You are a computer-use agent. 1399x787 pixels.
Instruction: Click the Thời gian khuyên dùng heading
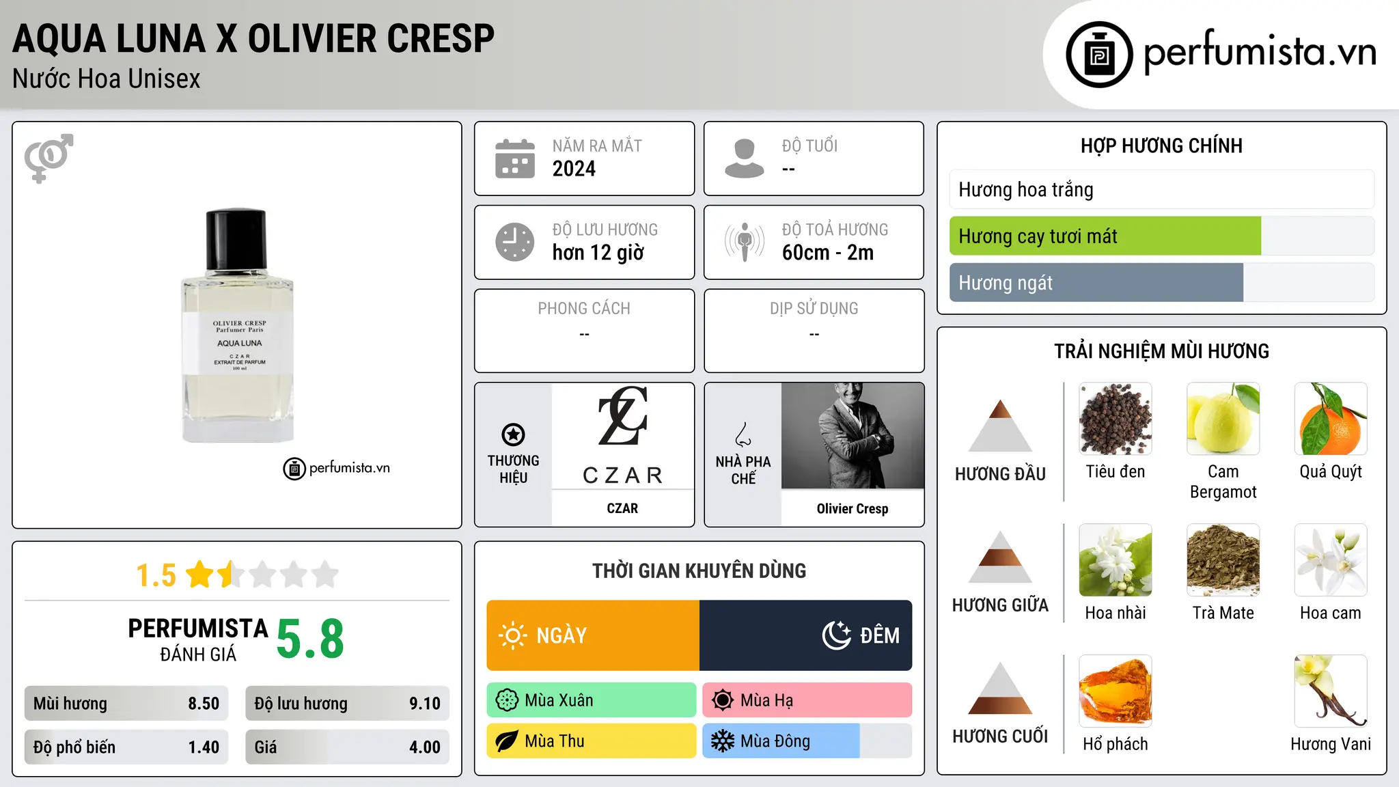tap(699, 570)
